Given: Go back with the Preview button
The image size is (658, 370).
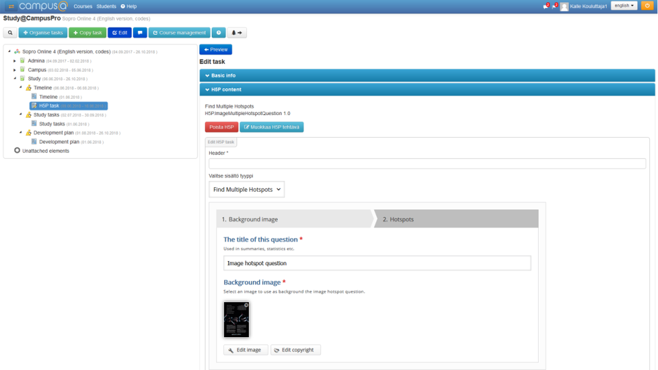Looking at the screenshot, I should tap(216, 49).
